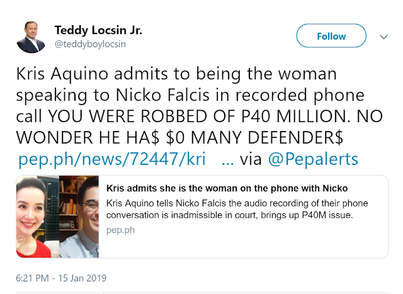Click the Follow button

(331, 37)
